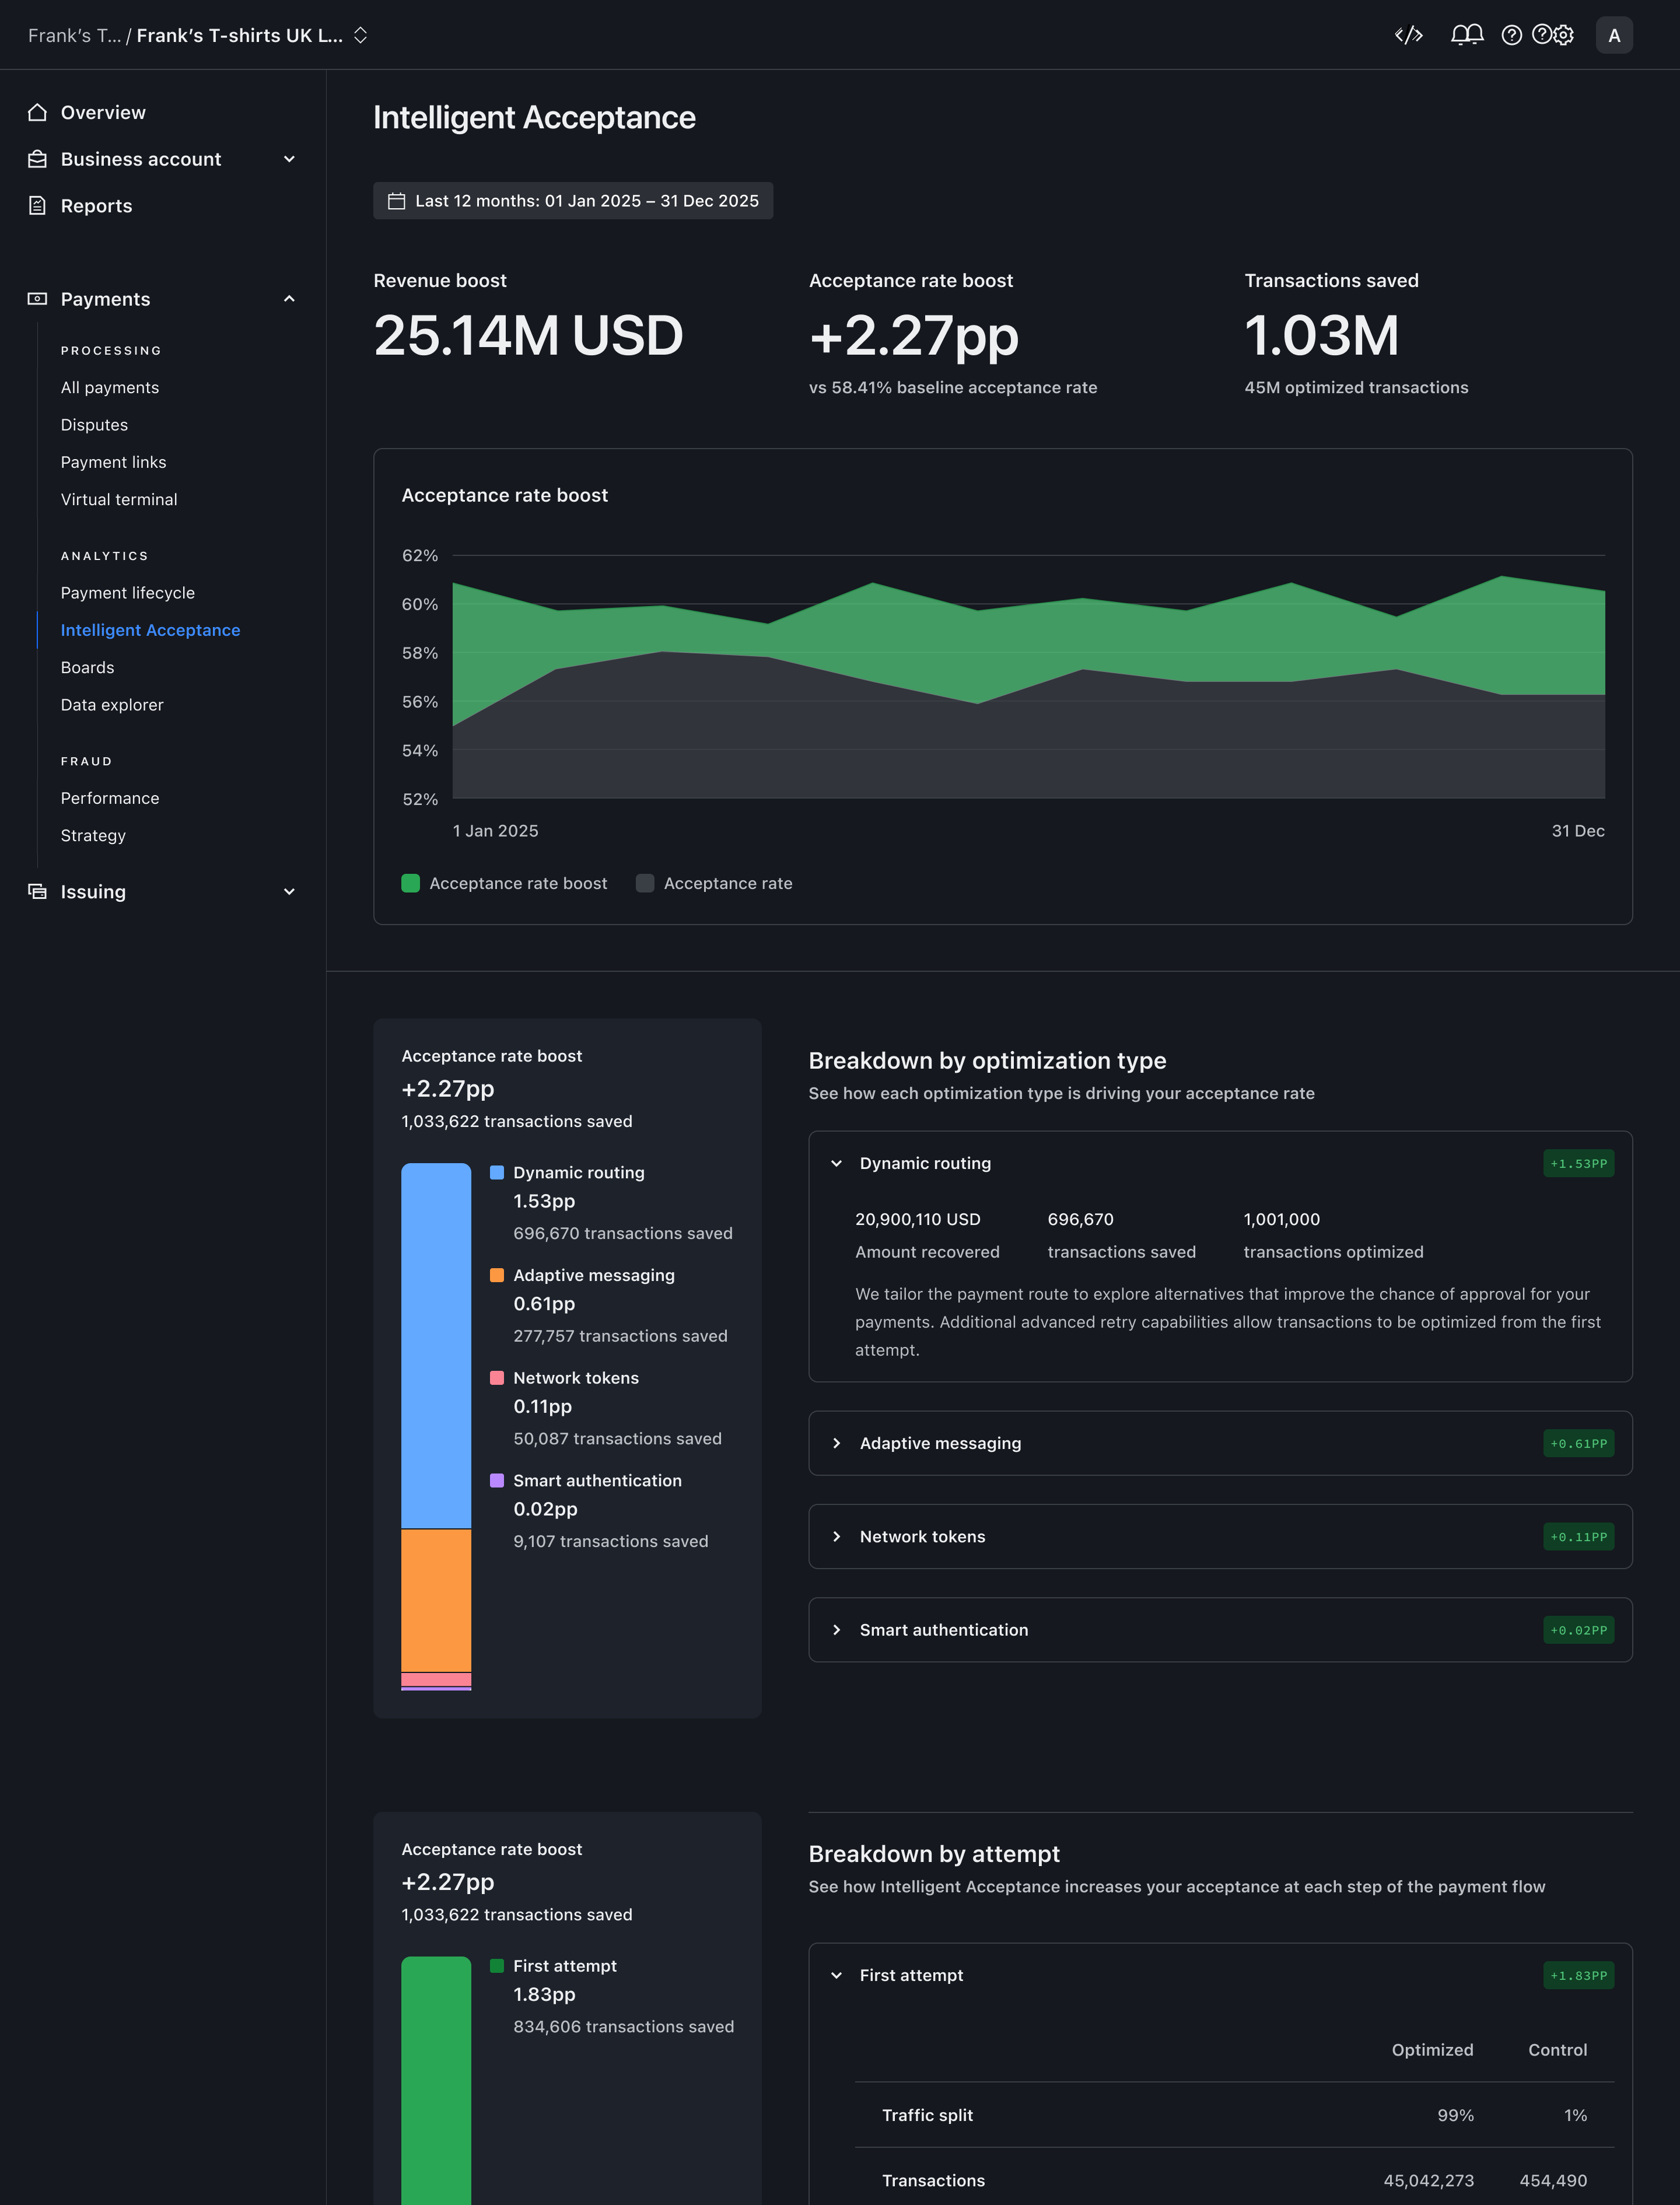Click the orange Adaptive messaging legend swatch
The height and width of the screenshot is (2205, 1680).
click(497, 1275)
